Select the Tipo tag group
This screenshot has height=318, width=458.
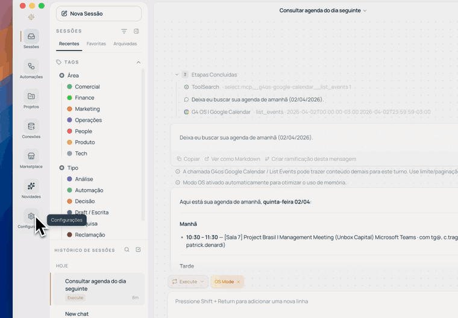coord(69,168)
